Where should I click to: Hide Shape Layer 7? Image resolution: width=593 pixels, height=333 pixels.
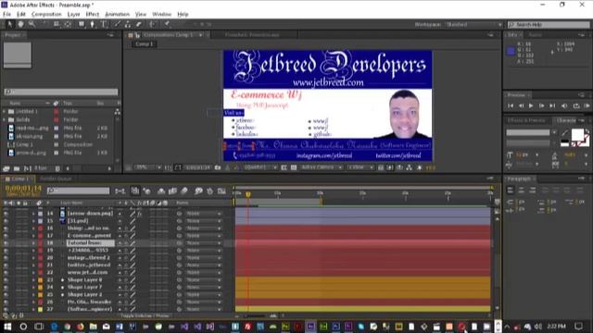tap(6, 288)
